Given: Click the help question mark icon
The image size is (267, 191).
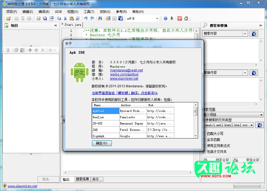Looking at the screenshot, I should [x=166, y=18].
